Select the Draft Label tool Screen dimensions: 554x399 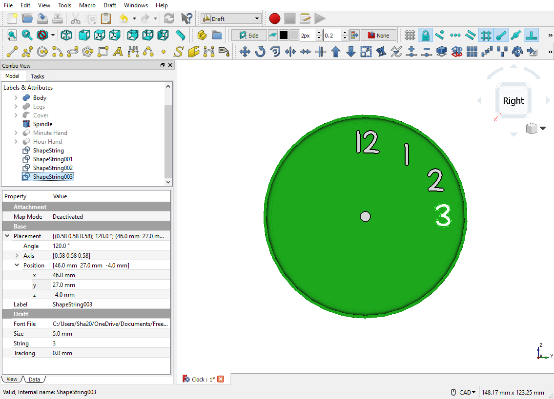pos(224,52)
